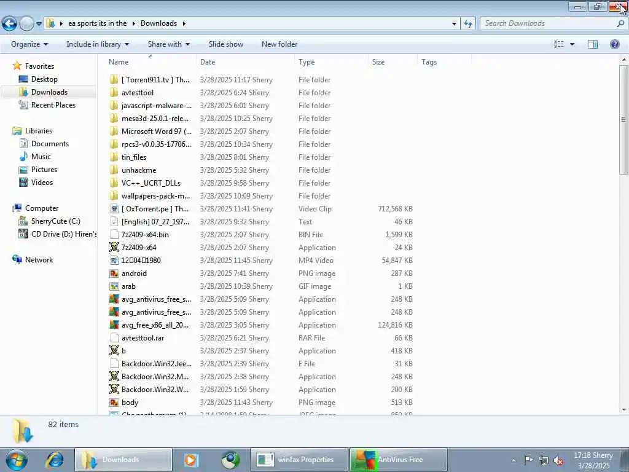Go back with the Back arrow button
This screenshot has height=472, width=629.
click(x=9, y=24)
